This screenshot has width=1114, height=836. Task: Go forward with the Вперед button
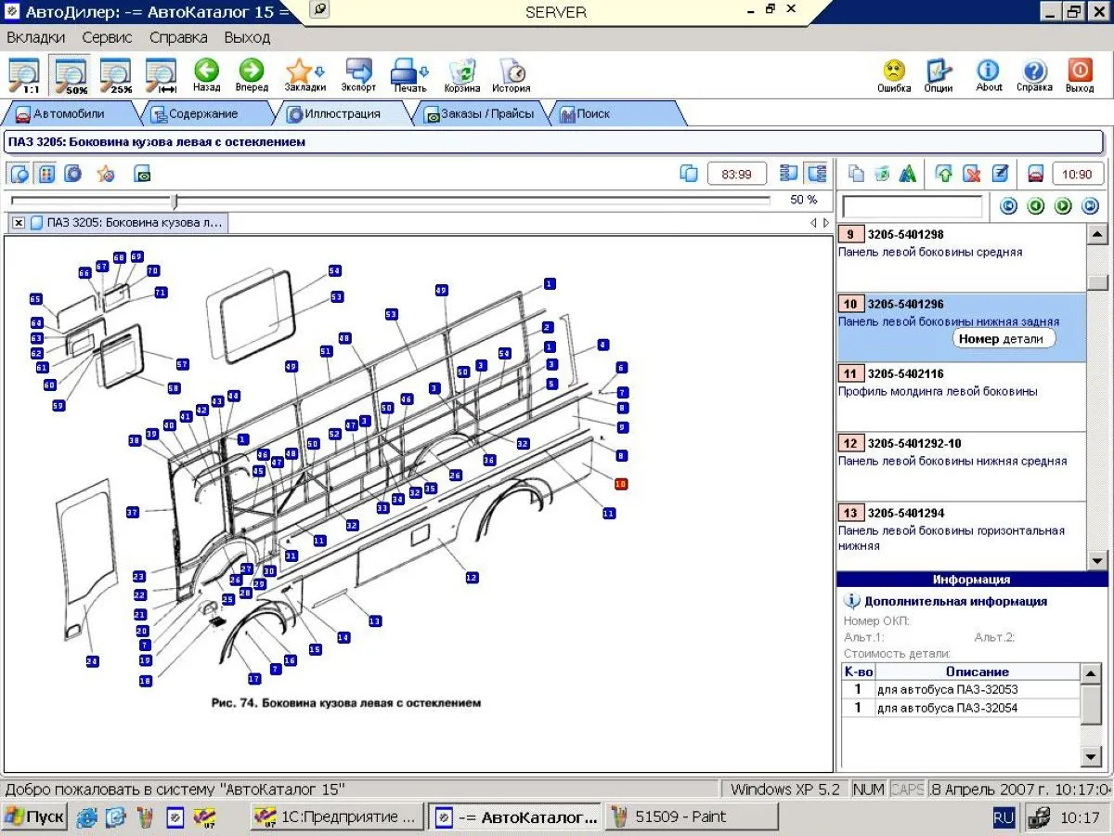tap(252, 75)
